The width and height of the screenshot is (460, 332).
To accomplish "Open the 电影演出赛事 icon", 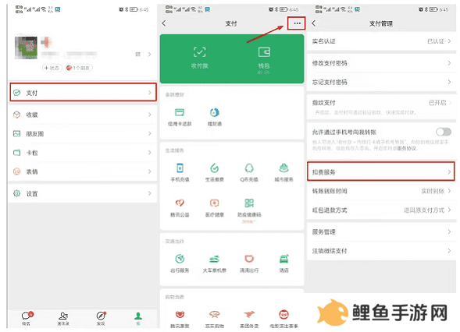I will click(283, 314).
